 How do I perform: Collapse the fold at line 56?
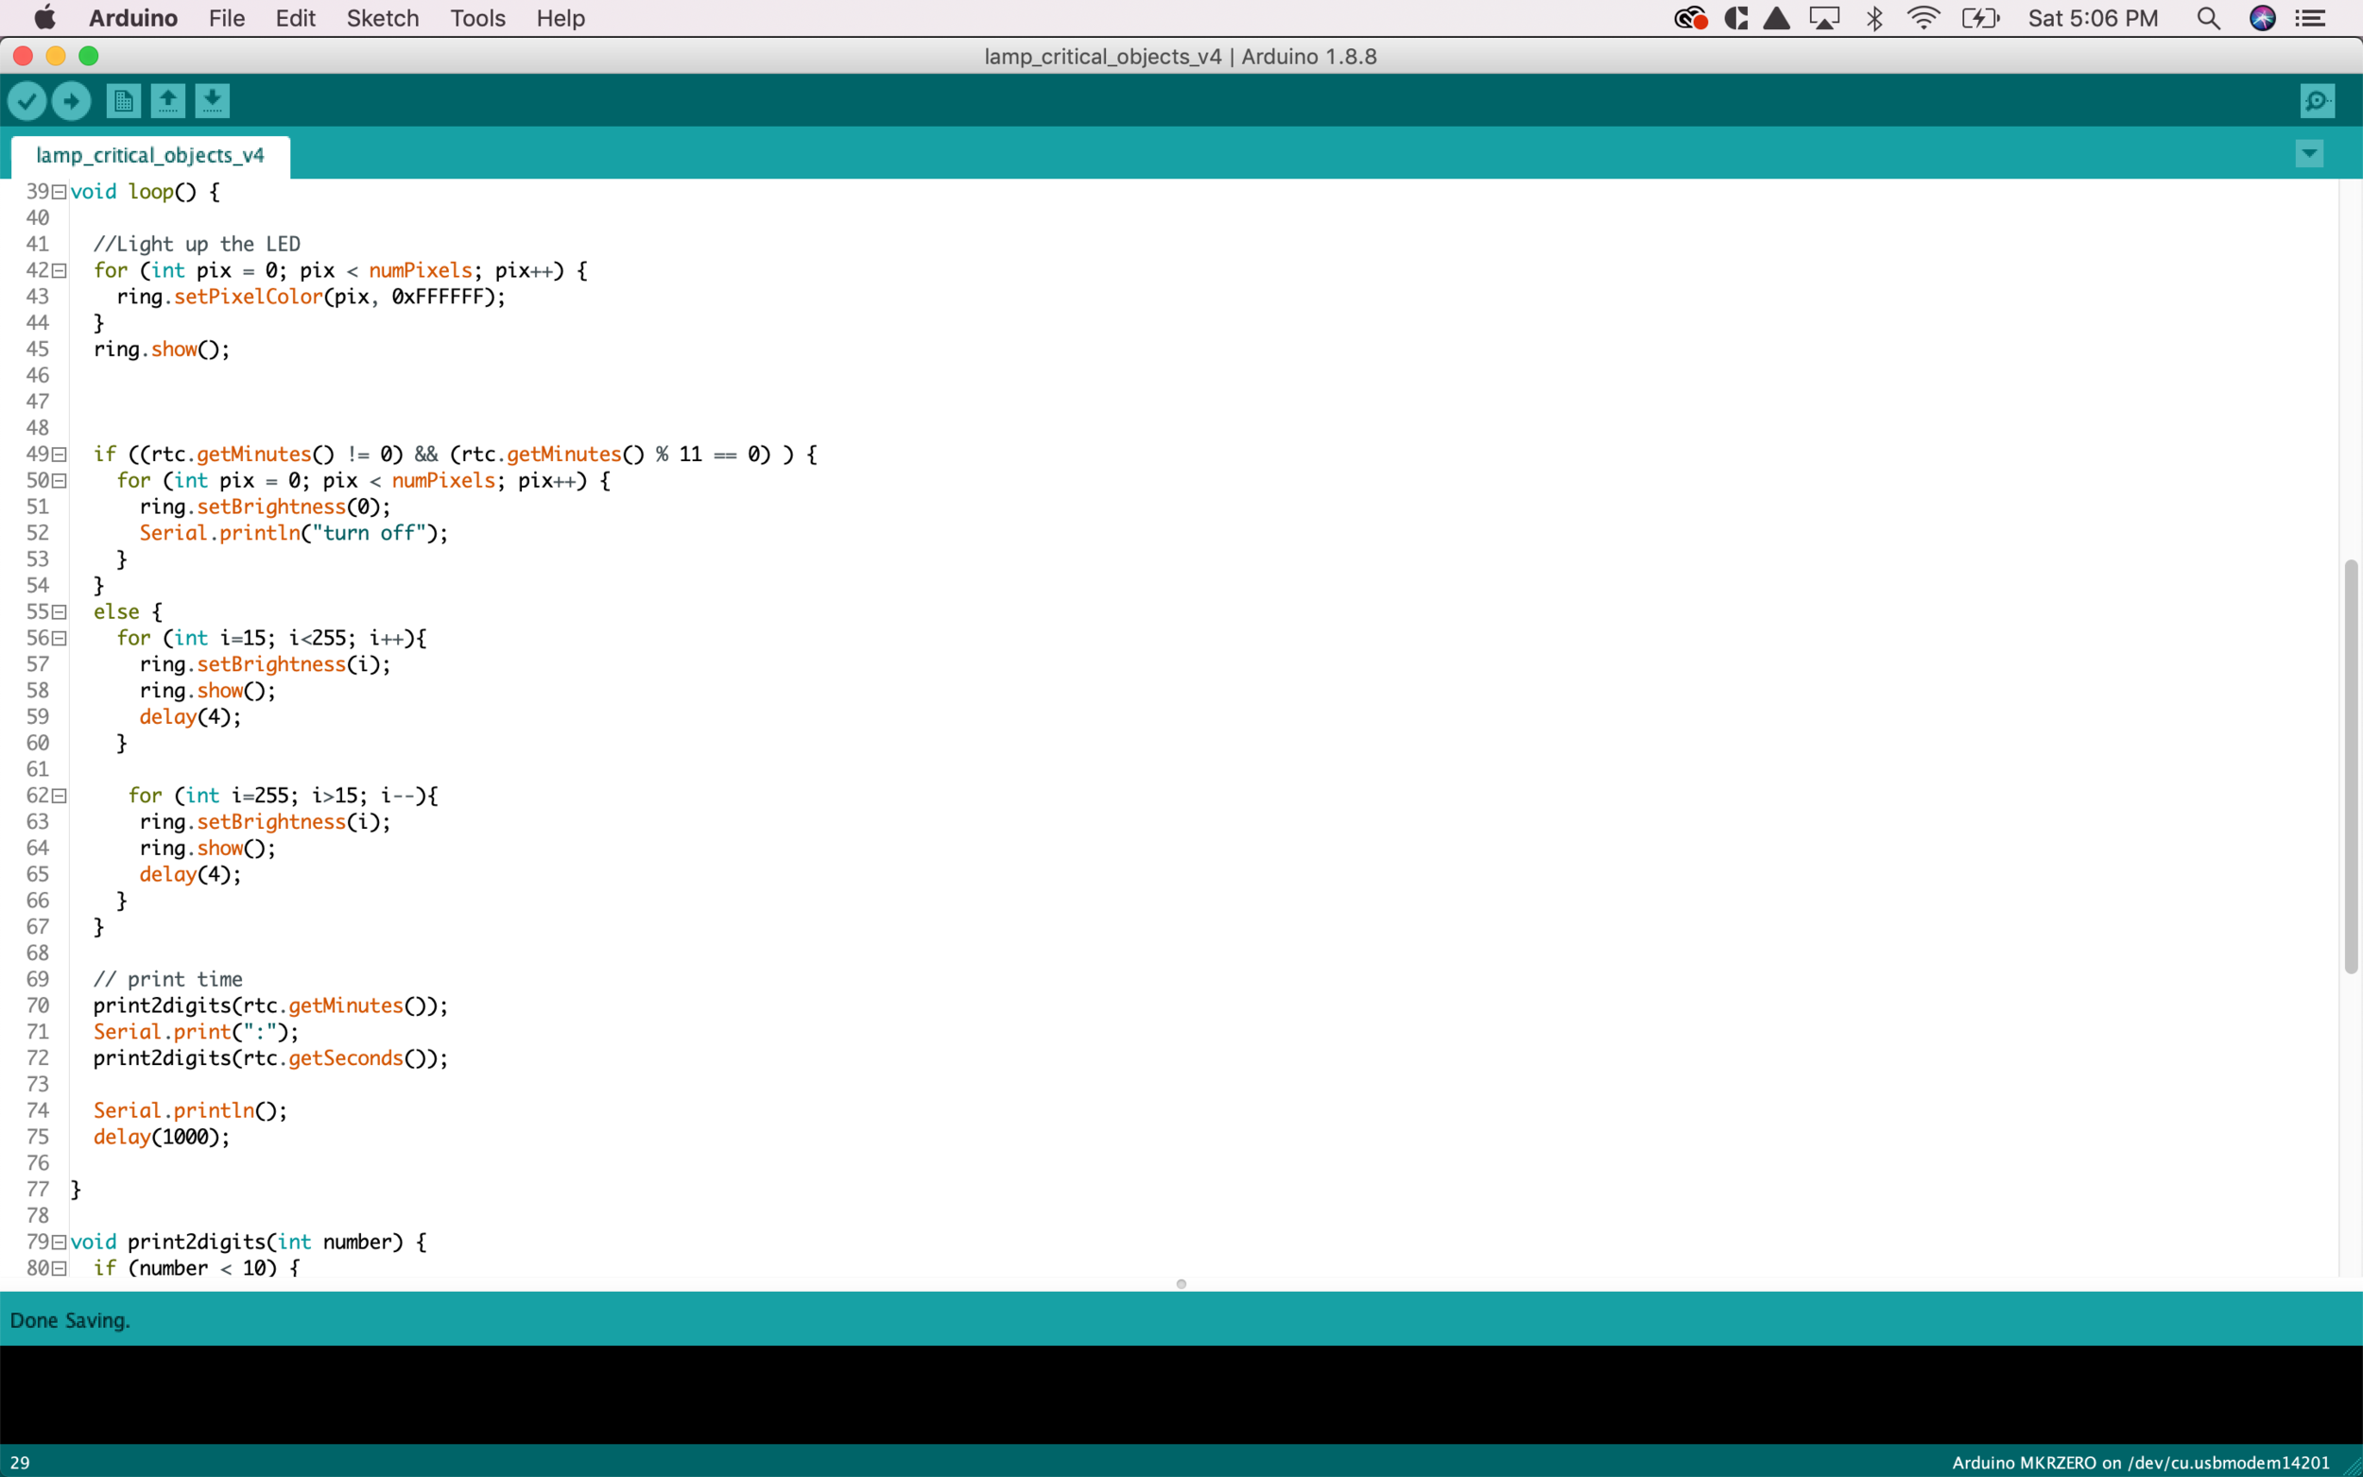click(60, 639)
